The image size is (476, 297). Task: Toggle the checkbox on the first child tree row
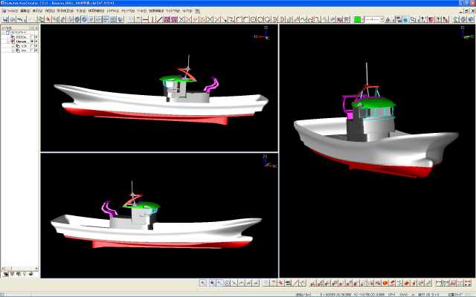coord(35,37)
